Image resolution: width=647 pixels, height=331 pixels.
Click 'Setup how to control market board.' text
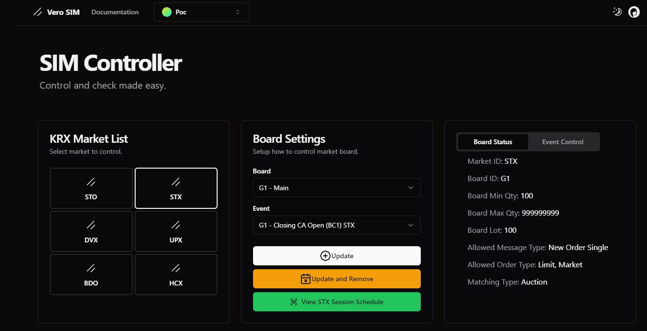[306, 151]
